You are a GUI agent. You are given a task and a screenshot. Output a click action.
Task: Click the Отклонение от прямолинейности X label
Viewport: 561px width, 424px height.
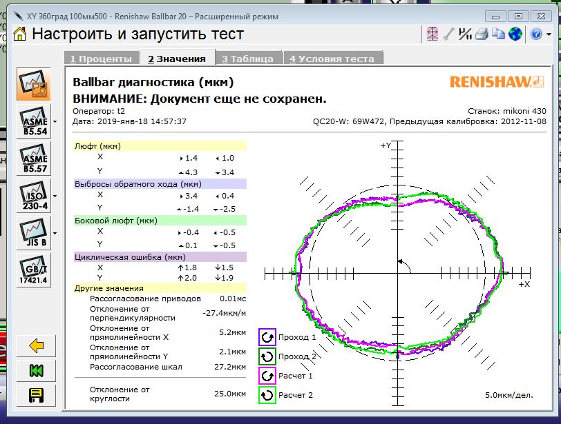(x=129, y=332)
